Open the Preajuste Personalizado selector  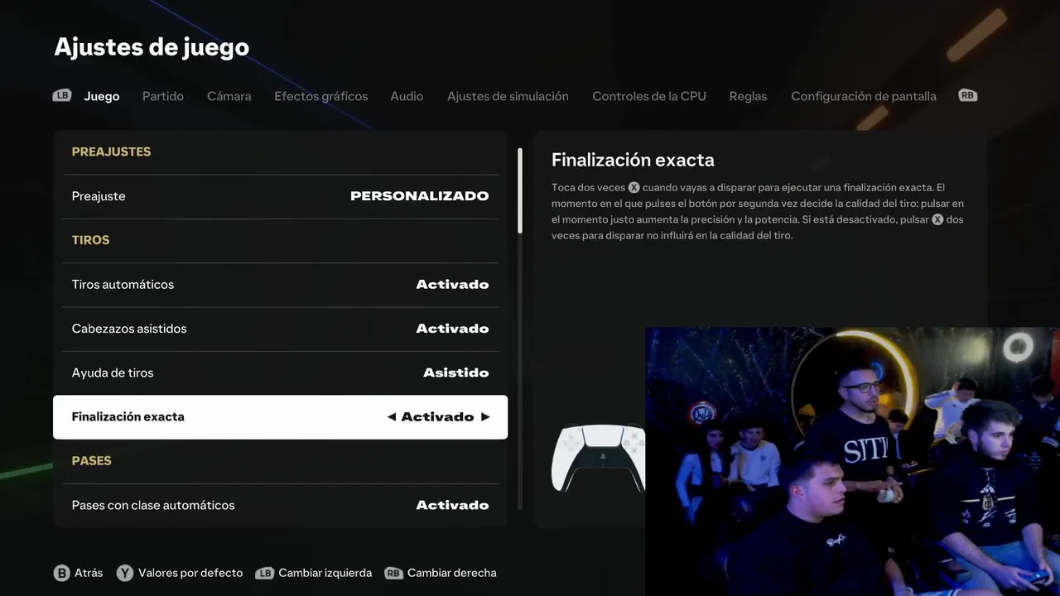pos(280,196)
